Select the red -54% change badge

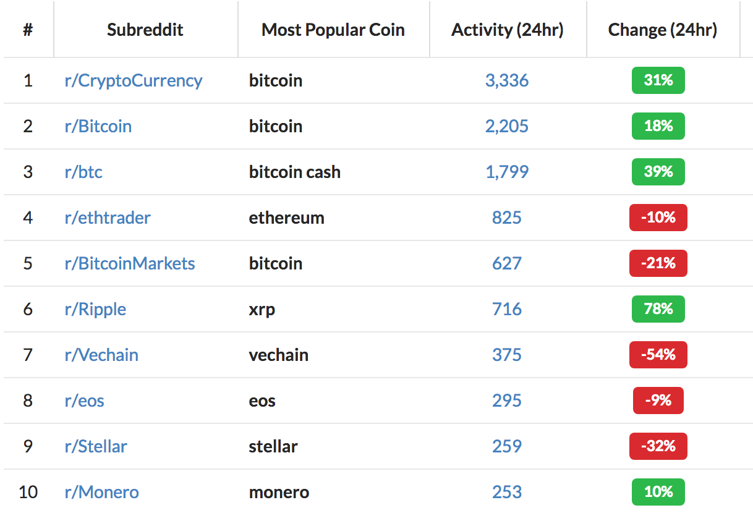pyautogui.click(x=658, y=355)
